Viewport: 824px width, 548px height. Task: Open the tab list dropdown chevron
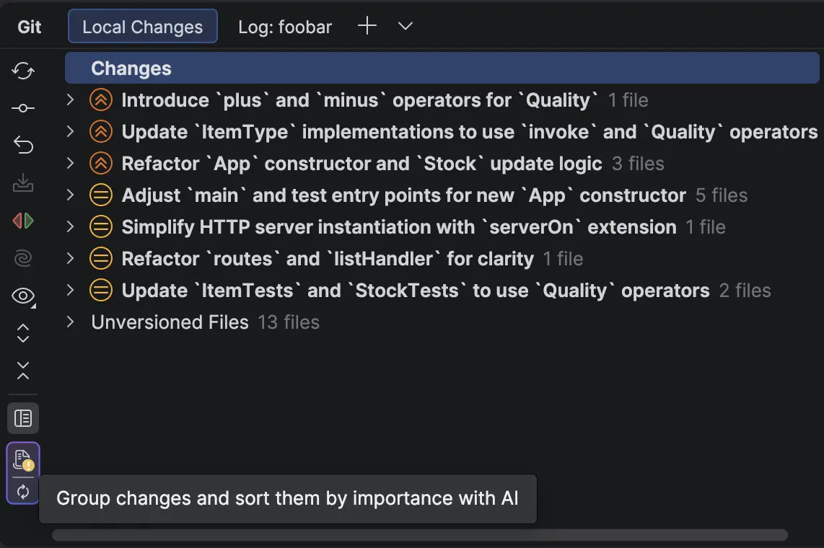pyautogui.click(x=406, y=27)
